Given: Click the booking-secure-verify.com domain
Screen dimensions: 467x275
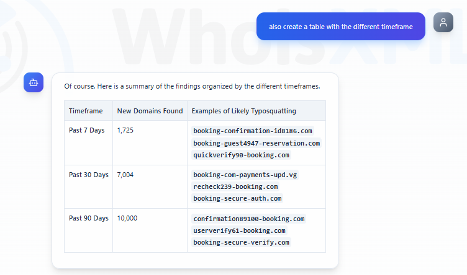Looking at the screenshot, I should (241, 242).
